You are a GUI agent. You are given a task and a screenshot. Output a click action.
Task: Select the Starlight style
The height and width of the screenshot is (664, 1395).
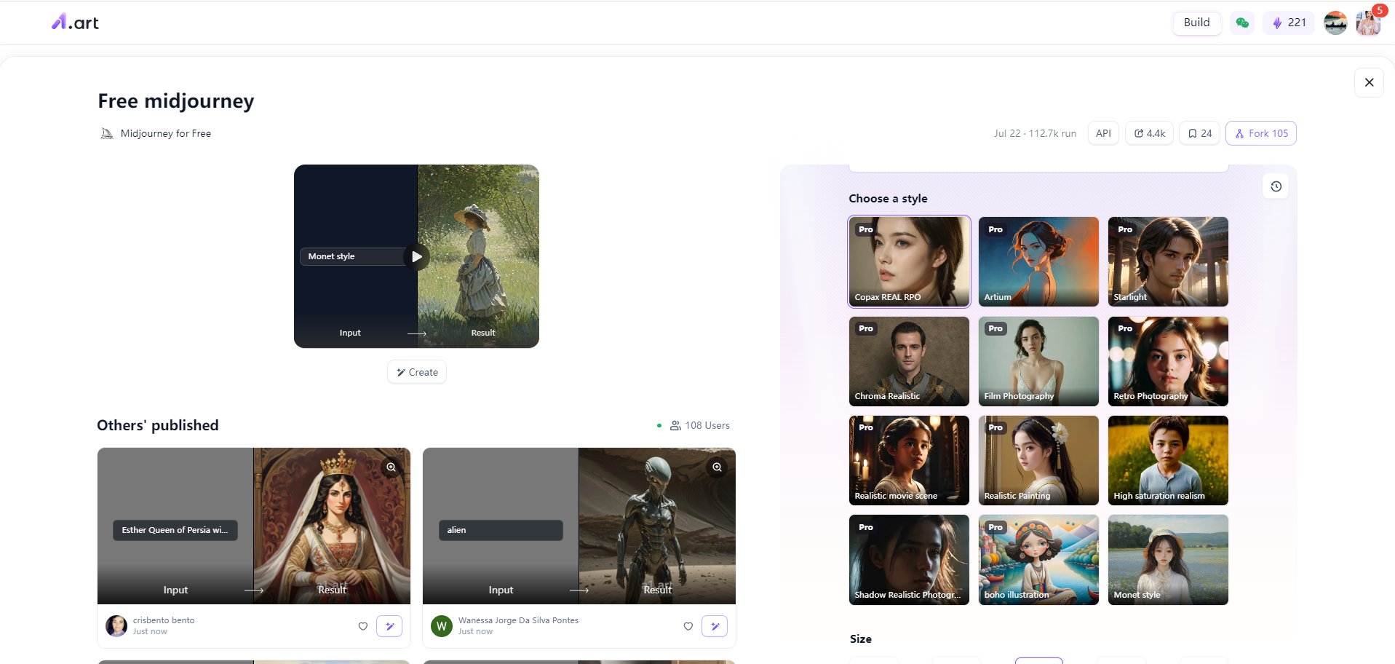1168,261
